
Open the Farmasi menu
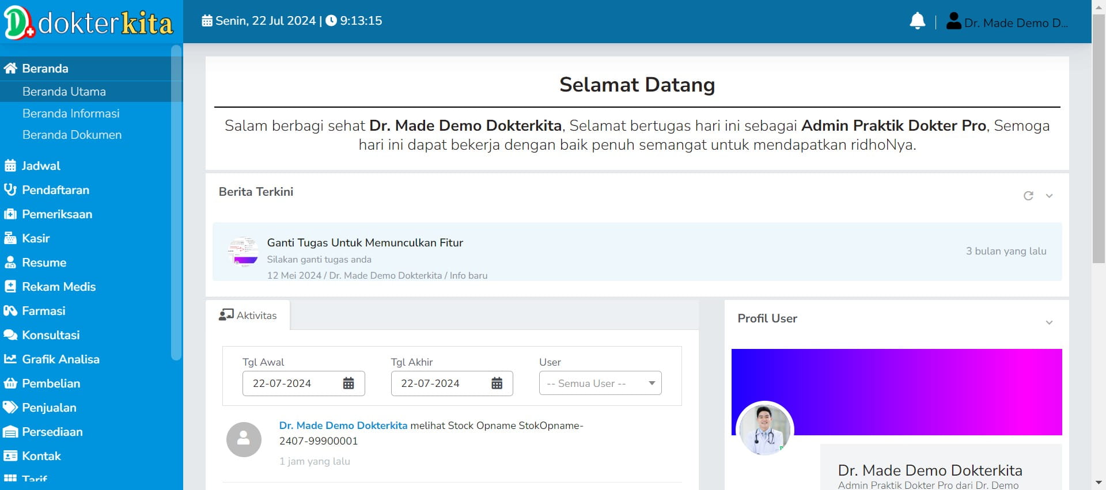43,311
